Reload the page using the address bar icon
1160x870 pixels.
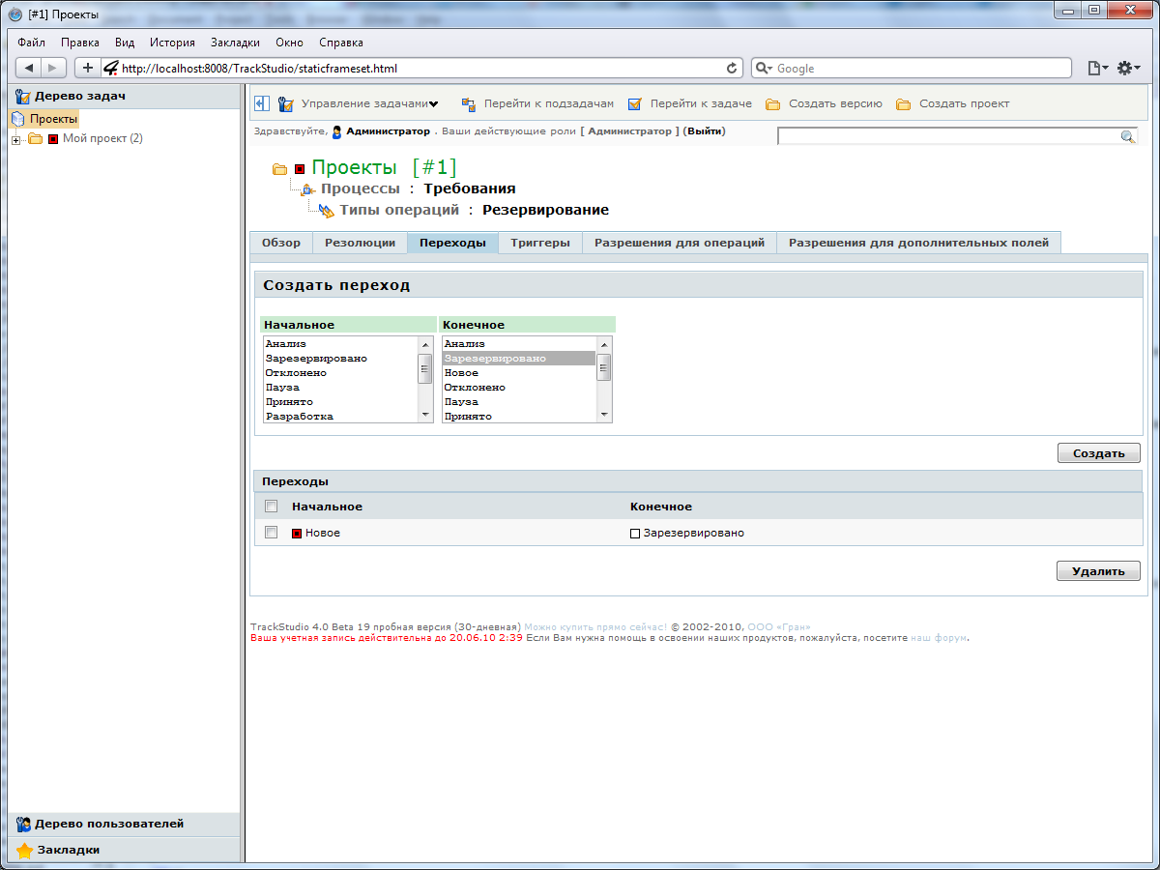coord(732,69)
